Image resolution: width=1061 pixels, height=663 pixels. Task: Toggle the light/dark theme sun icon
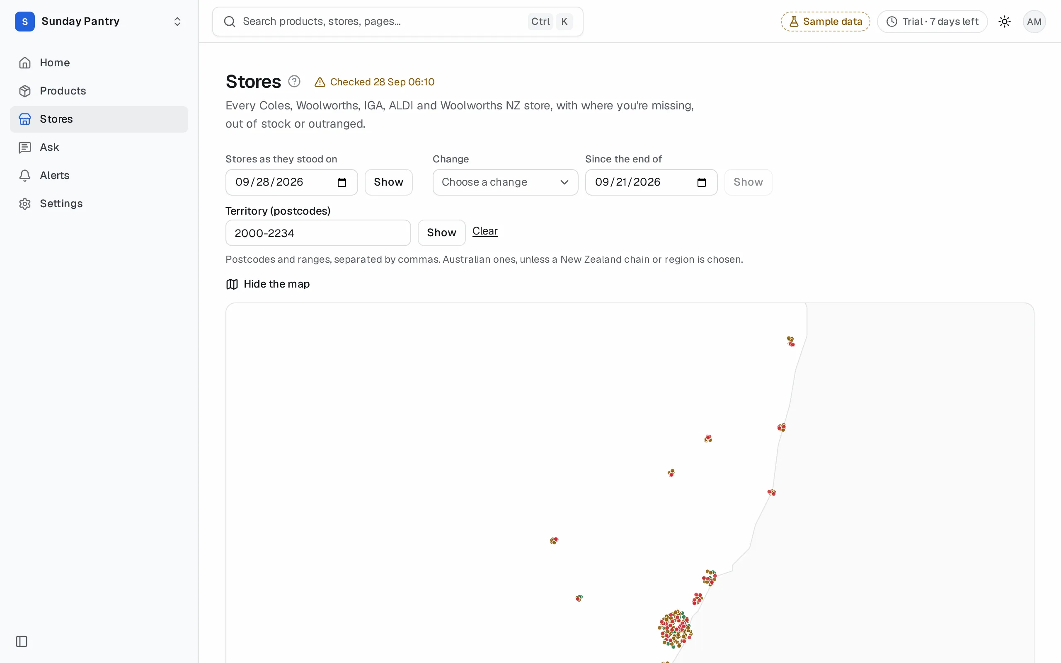(1005, 22)
